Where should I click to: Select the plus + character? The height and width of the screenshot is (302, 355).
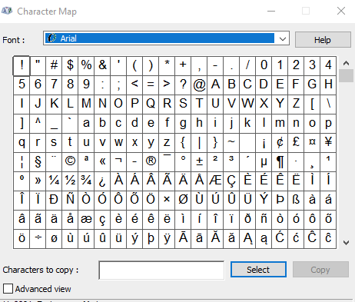[183, 66]
